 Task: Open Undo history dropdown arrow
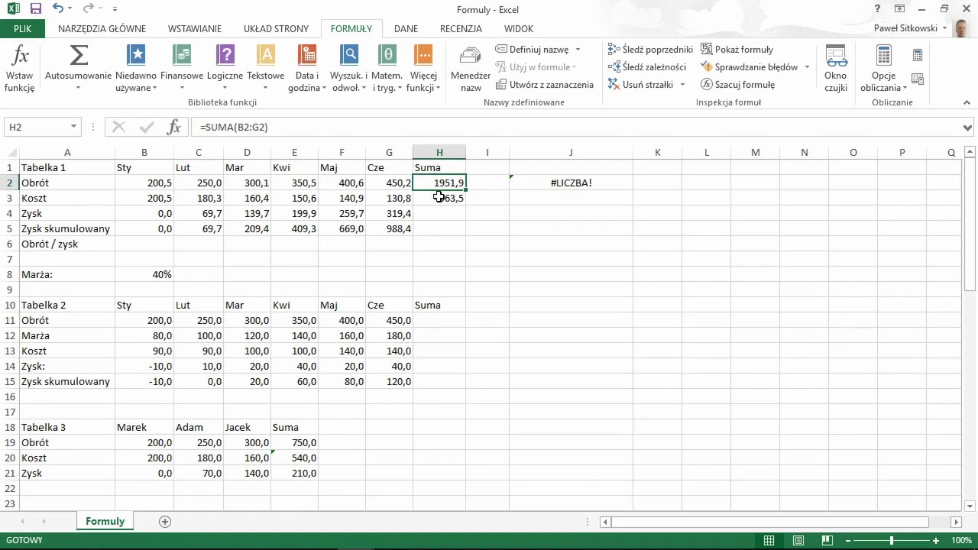click(71, 9)
